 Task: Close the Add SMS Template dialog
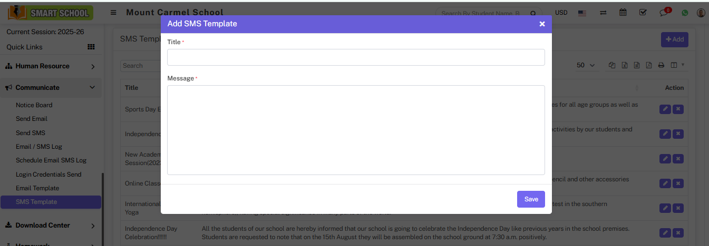542,24
